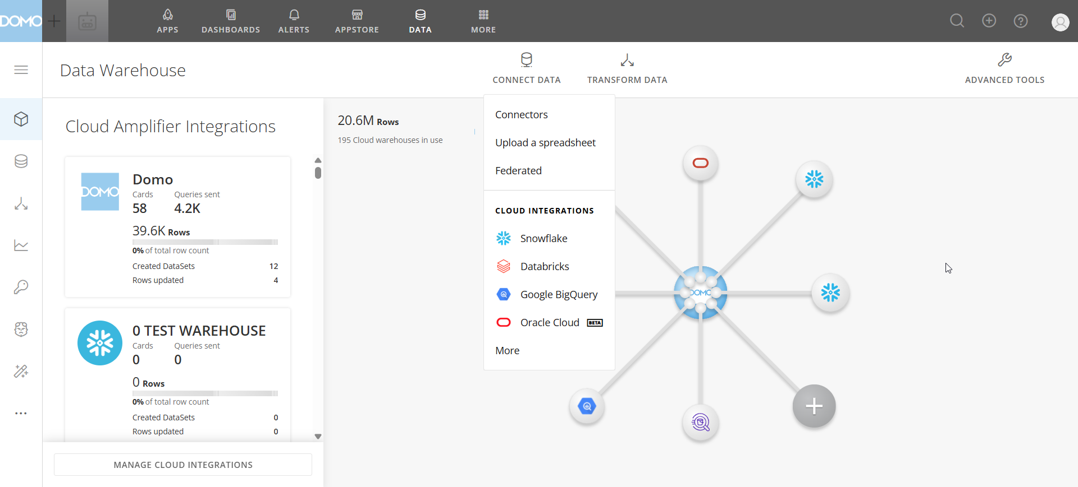Screen dimensions: 1078x487
Task: Open the user profile avatar
Action: click(1060, 22)
